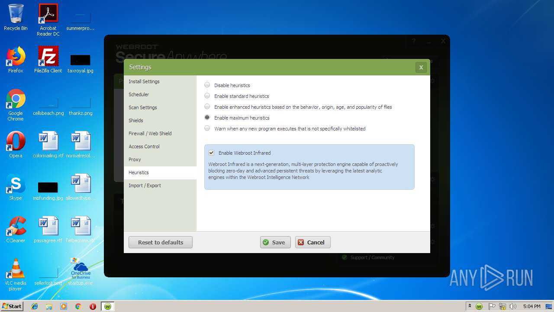Close the Settings dialog with X
Viewport: 554px width, 312px height.
coord(421,67)
